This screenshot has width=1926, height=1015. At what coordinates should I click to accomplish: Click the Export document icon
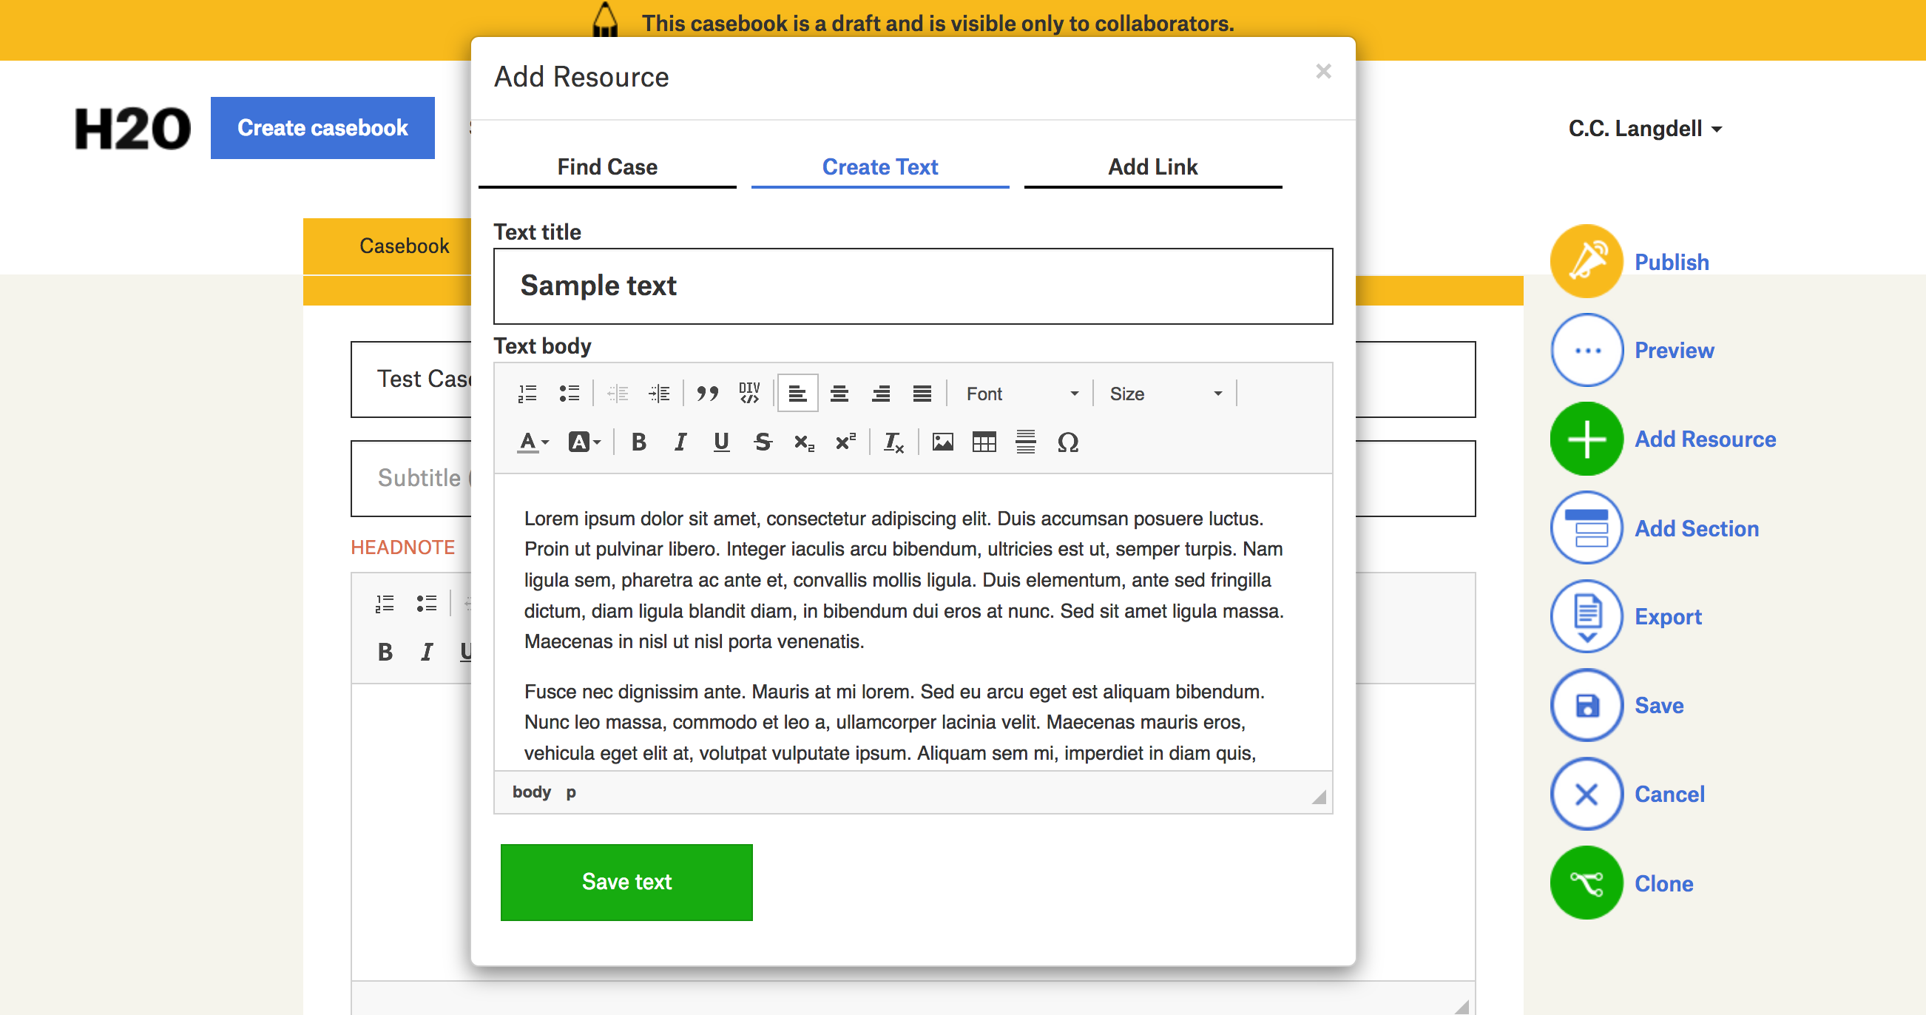1587,616
